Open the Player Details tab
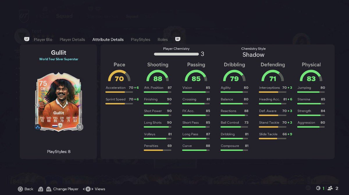The width and height of the screenshot is (349, 195). click(72, 40)
